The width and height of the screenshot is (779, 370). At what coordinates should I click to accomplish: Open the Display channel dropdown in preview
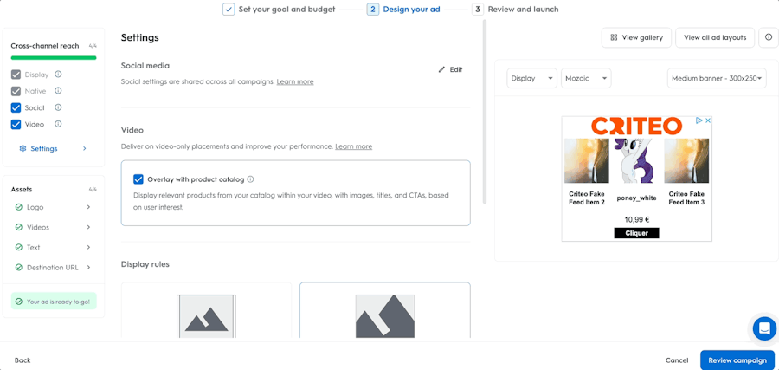pyautogui.click(x=531, y=78)
